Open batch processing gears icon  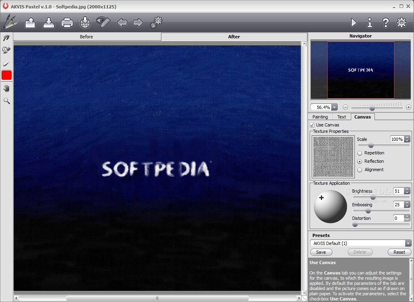point(156,22)
